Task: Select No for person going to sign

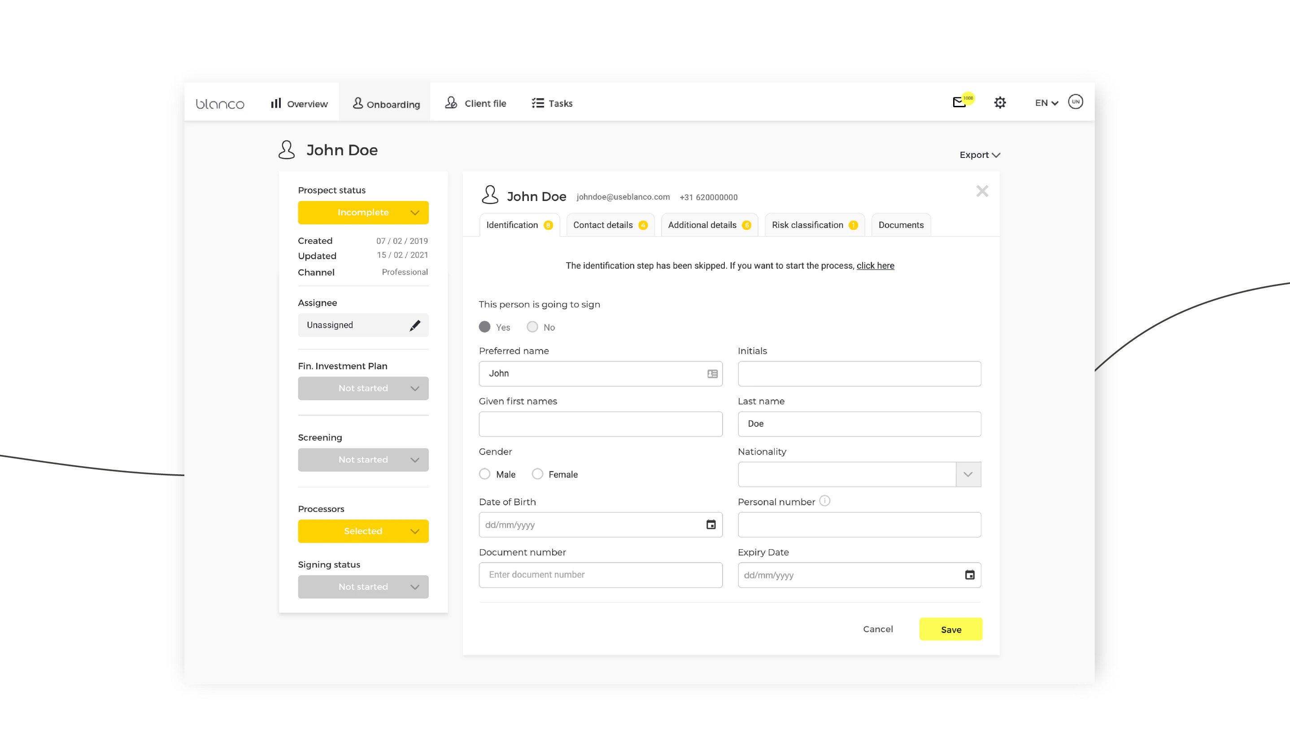Action: [532, 327]
